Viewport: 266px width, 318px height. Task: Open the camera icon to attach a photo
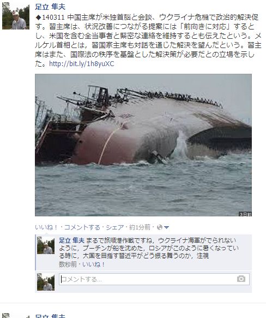pyautogui.click(x=241, y=279)
